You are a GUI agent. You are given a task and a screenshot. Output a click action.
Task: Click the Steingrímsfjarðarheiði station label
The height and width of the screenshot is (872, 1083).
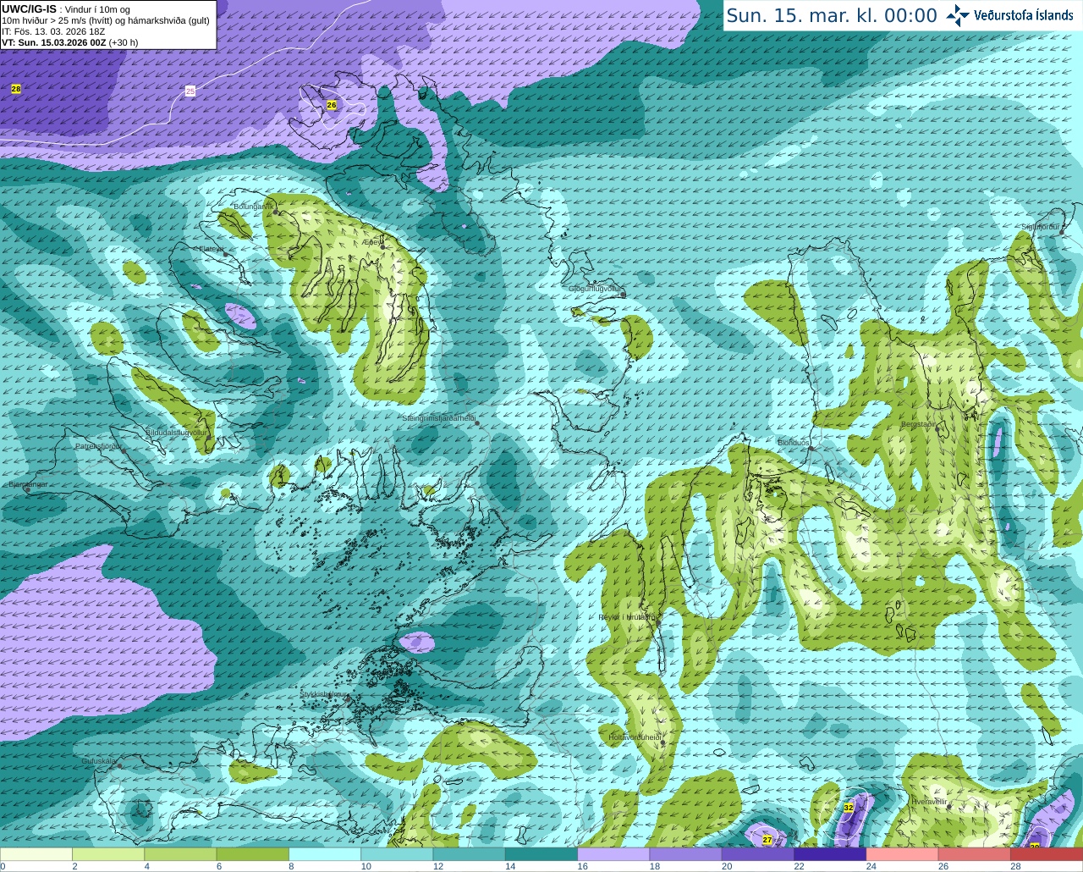tap(438, 418)
